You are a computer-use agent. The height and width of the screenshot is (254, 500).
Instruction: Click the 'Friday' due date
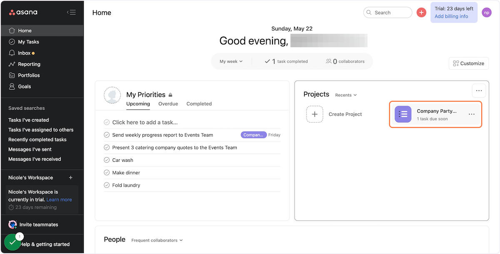pos(274,135)
